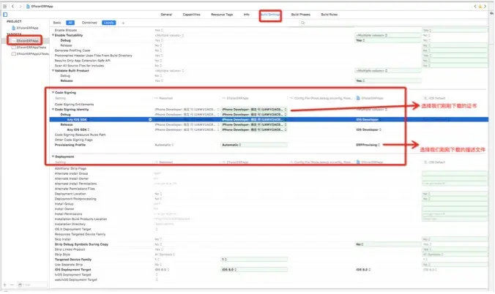
Task: Open Targeted Device Family value dropdown in target column
Action: click(x=254, y=260)
